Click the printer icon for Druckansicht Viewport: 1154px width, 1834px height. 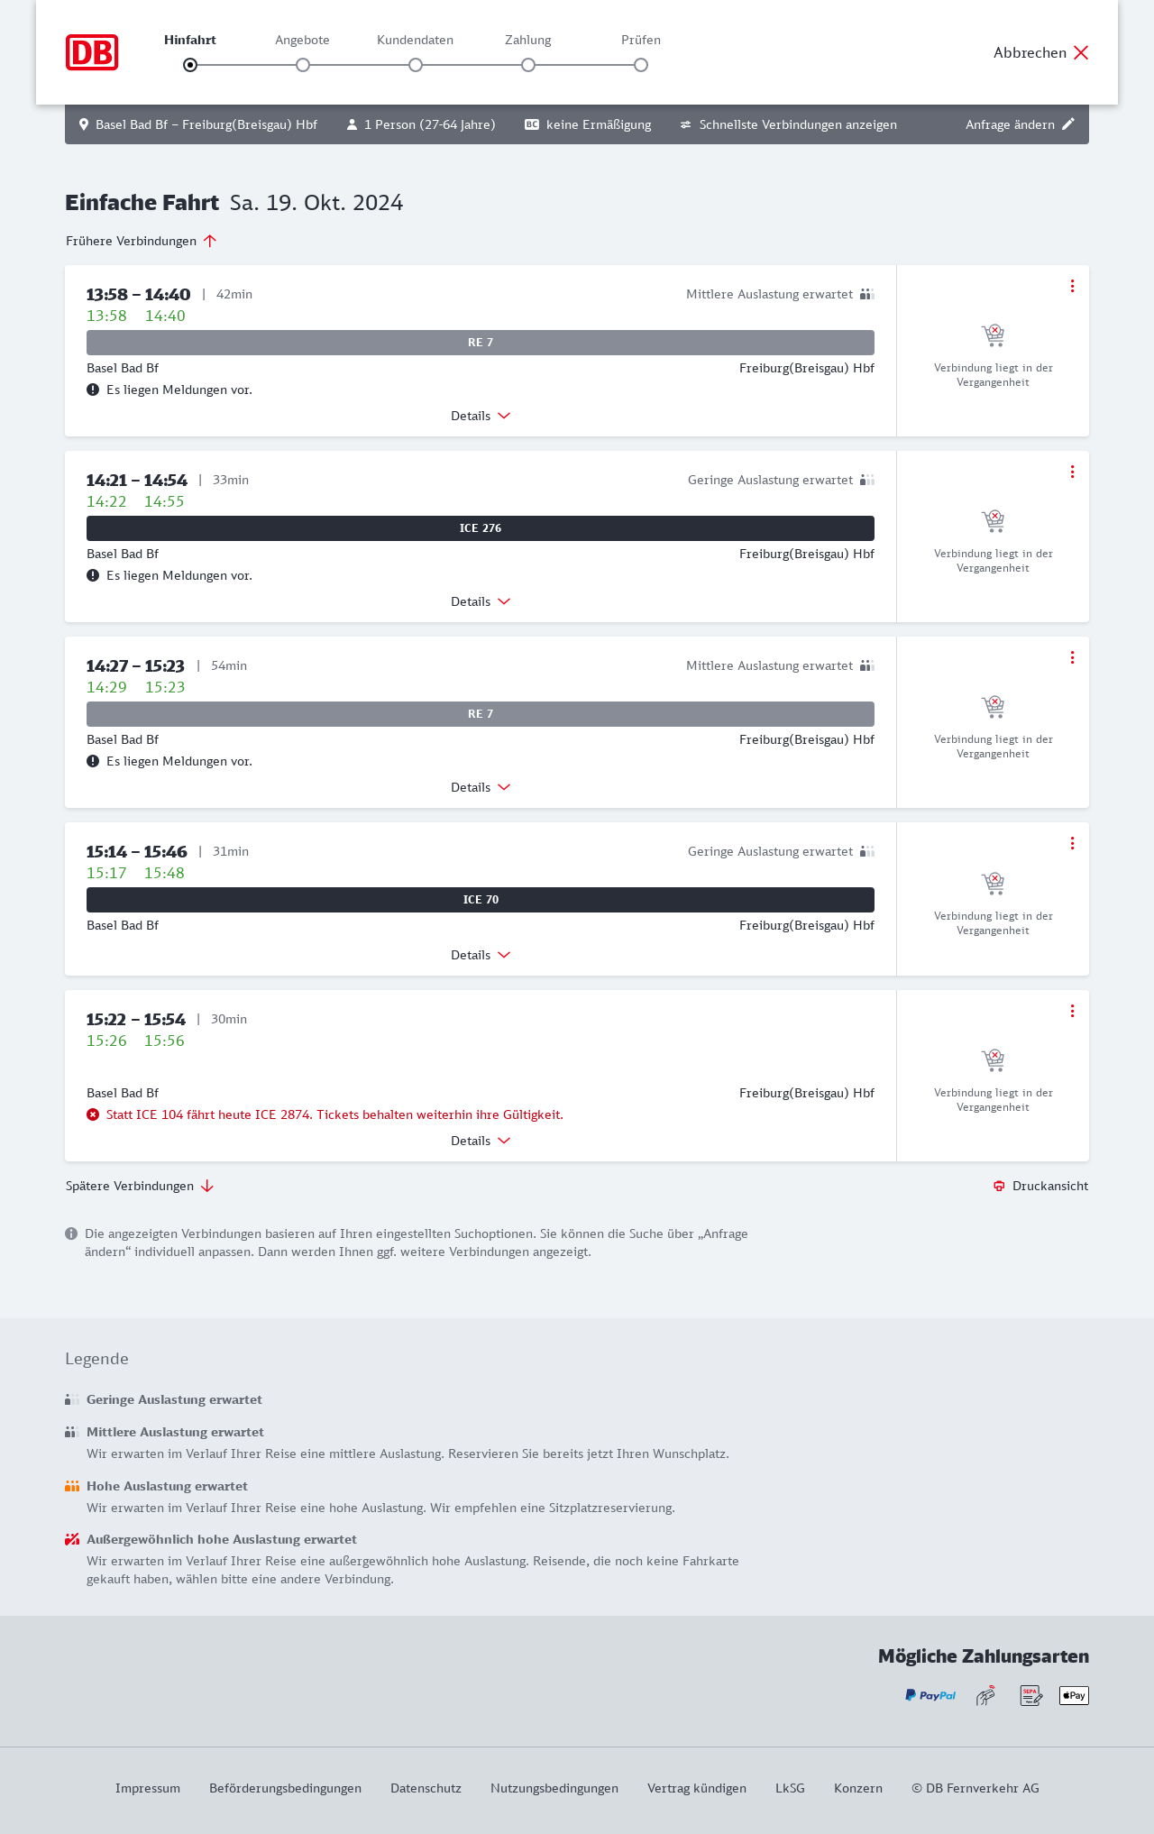pos(999,1186)
